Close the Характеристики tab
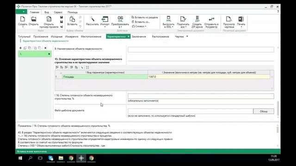The image size is (296, 166). [129, 36]
